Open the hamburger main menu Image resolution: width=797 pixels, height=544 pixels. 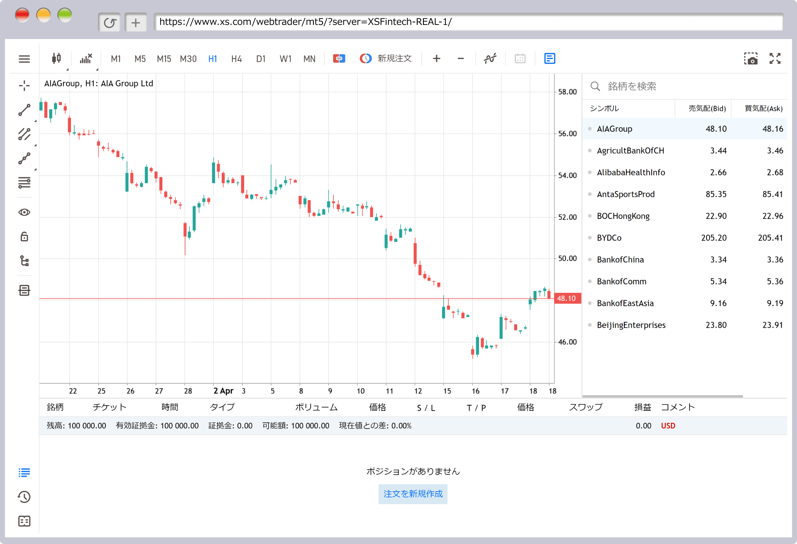coord(24,59)
